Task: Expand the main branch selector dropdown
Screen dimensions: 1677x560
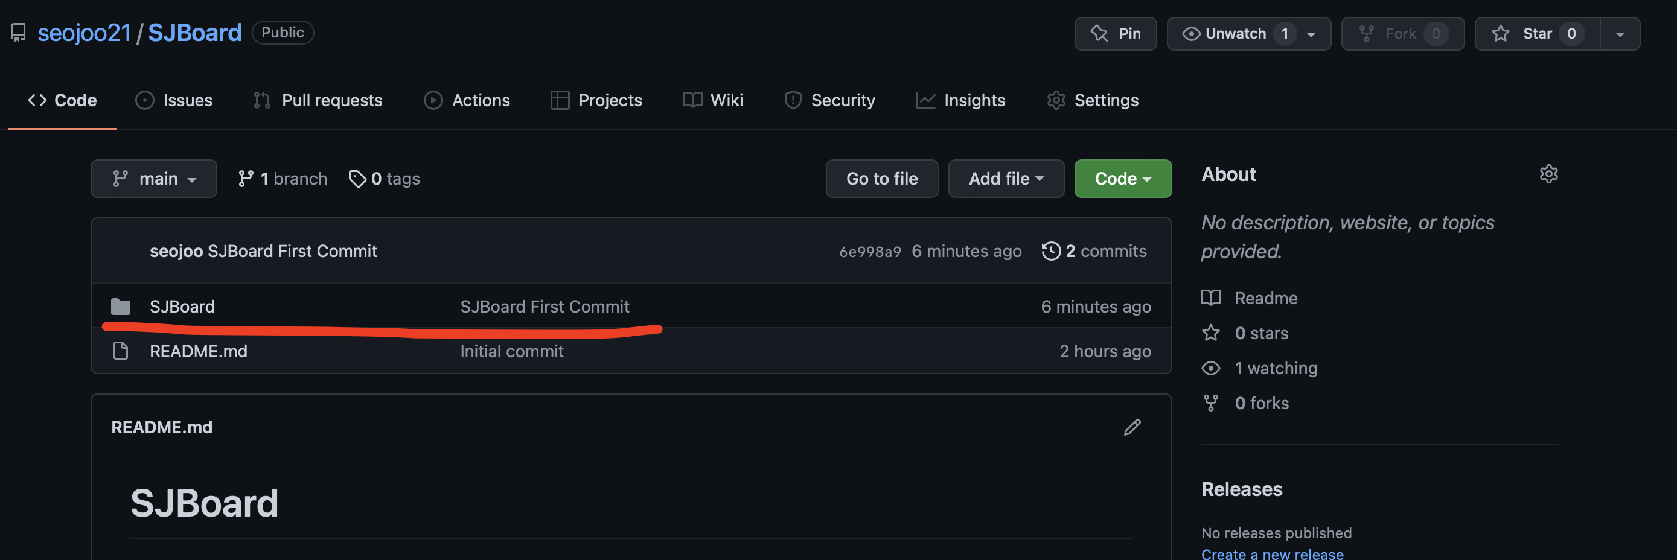Action: click(154, 178)
